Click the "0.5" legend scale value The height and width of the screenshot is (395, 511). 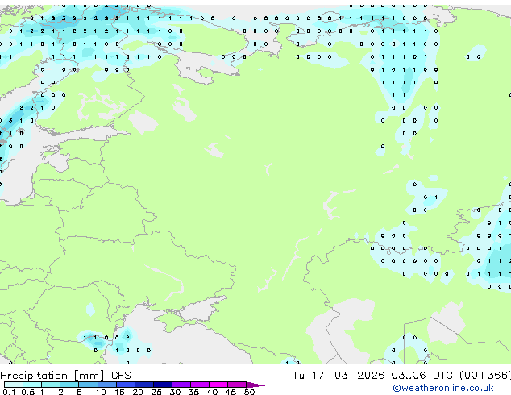coord(28,392)
